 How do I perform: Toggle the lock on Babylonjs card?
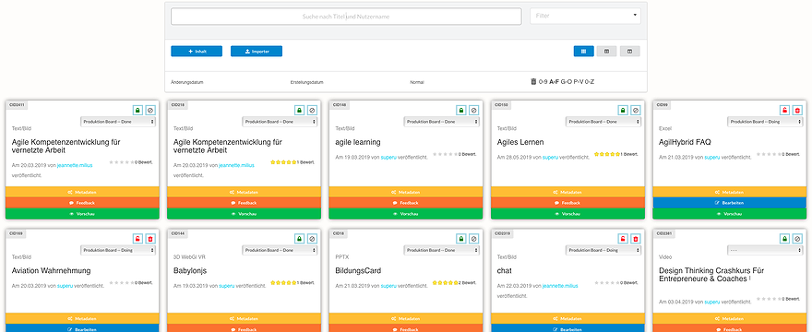299,239
